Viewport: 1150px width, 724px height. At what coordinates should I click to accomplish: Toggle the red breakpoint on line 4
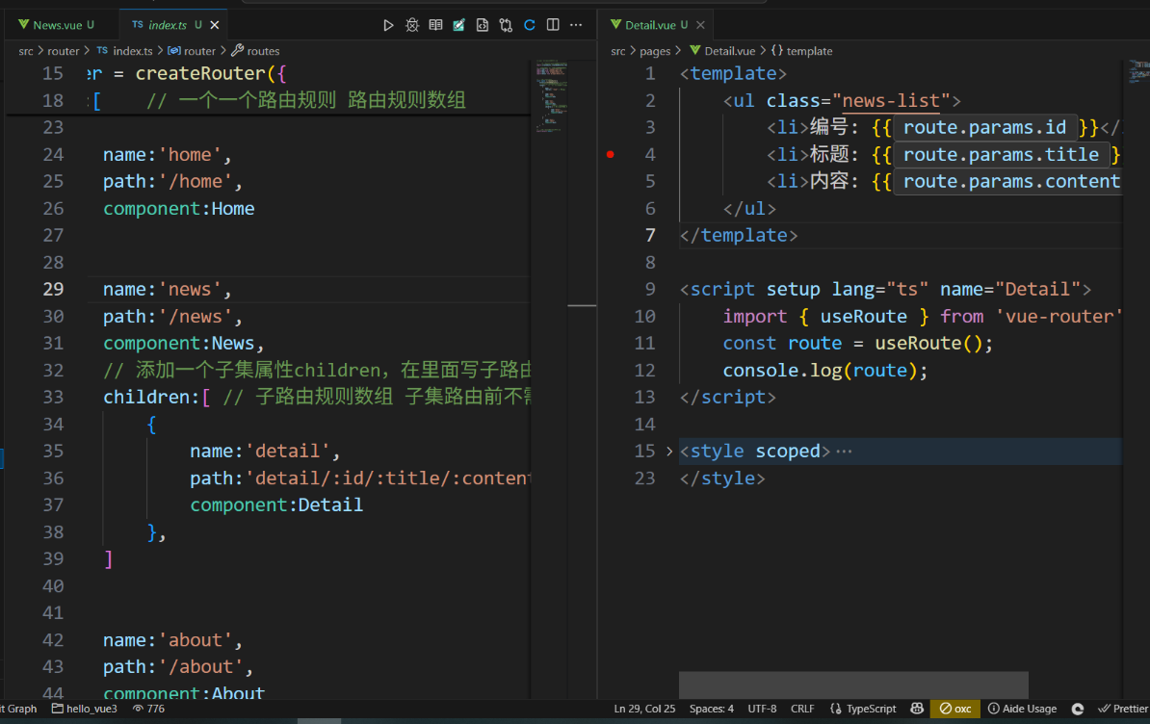(x=611, y=155)
